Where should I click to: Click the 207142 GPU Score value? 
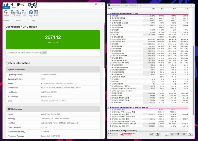pos(53,37)
